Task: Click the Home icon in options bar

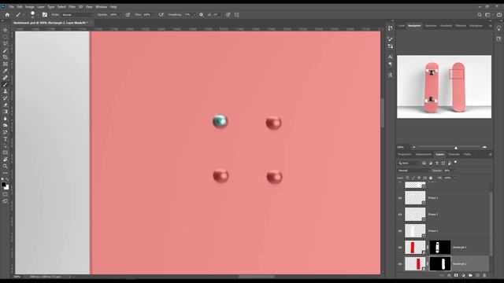Action: click(7, 15)
